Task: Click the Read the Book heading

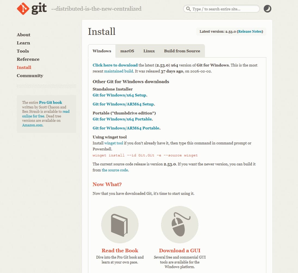Action: [x=120, y=250]
